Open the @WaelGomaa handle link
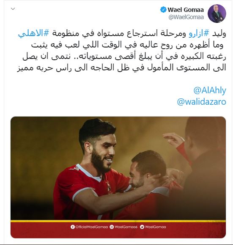Image resolution: width=233 pixels, height=245 pixels. coord(186,17)
